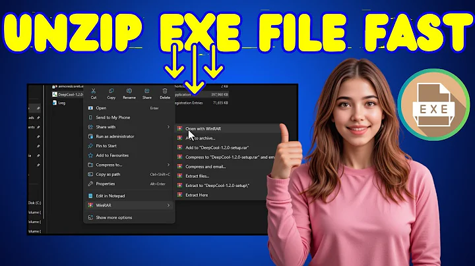
Task: Click the wrench icon for Properties
Action: (x=90, y=184)
